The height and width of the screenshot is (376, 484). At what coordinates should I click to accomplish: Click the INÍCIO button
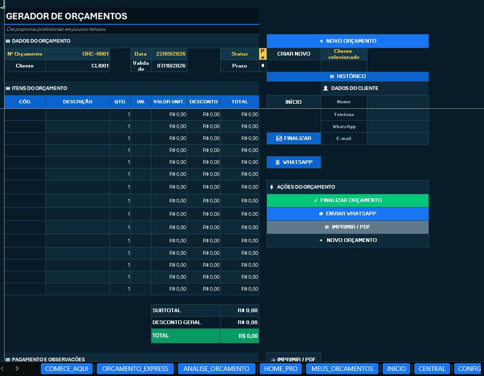[294, 102]
